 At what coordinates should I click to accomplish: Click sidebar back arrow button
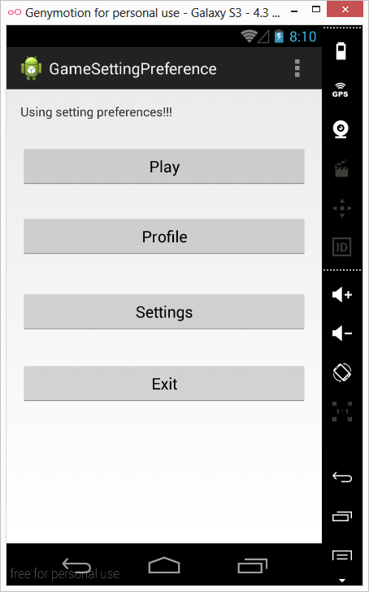coord(342,477)
